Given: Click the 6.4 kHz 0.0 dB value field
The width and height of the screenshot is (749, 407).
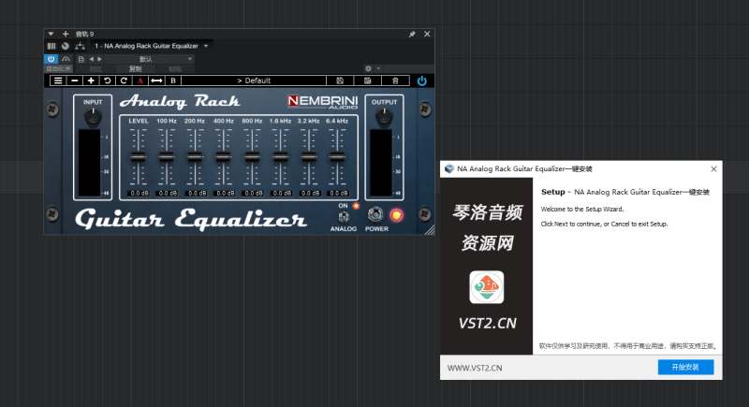Looking at the screenshot, I should pyautogui.click(x=338, y=194).
